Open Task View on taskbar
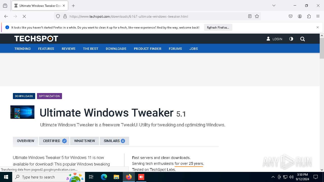Image resolution: width=324 pixels, height=182 pixels. pos(91,177)
